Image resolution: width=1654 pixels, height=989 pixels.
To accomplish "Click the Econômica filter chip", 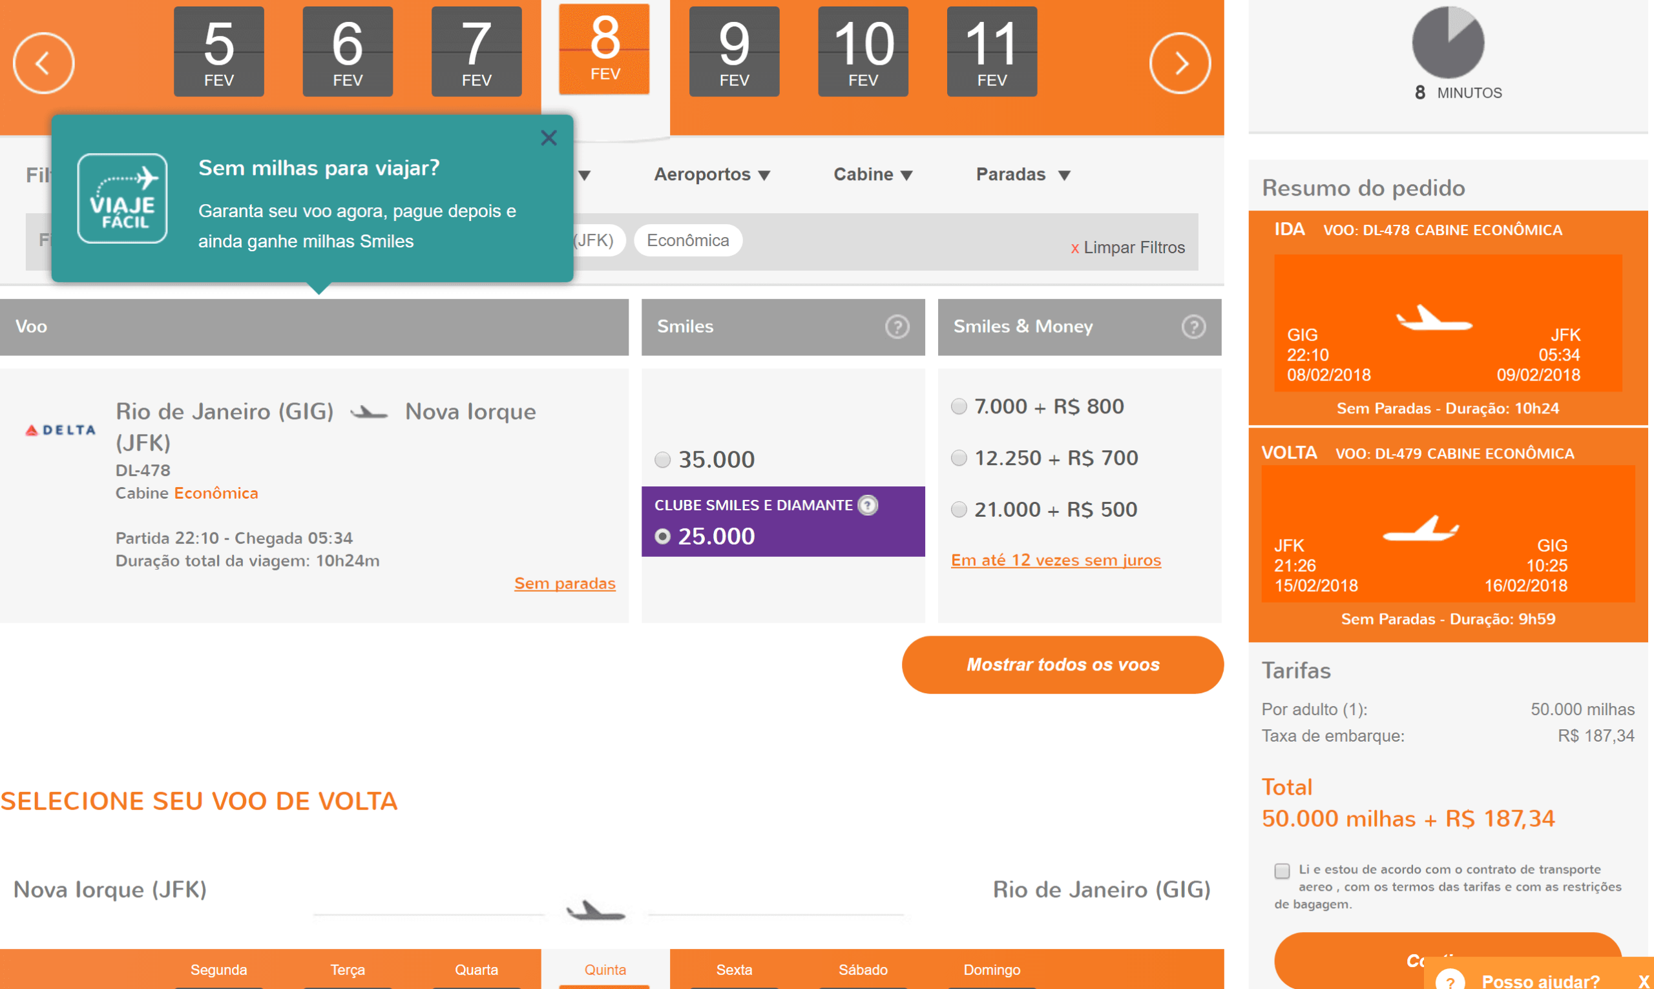I will click(x=687, y=240).
